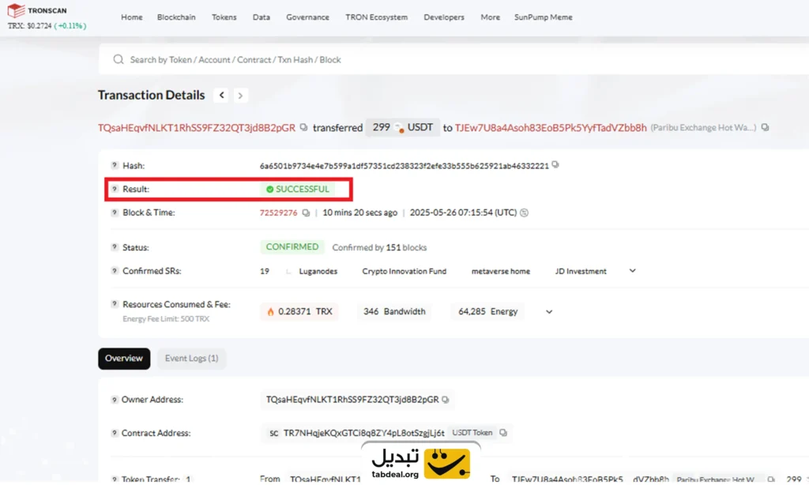Open the recipient address link in the summary

(551, 127)
